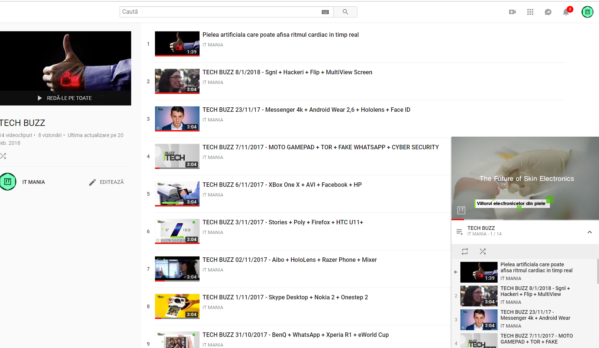Click REDĂ-LE PE TOATE button
This screenshot has height=348, width=599.
point(65,98)
